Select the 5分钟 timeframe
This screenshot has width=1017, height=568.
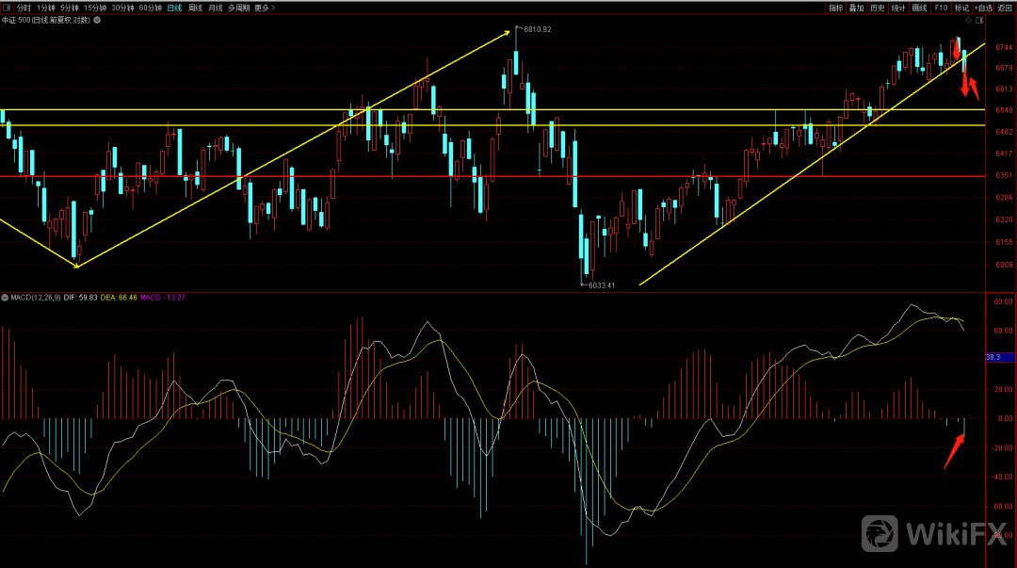tap(70, 8)
